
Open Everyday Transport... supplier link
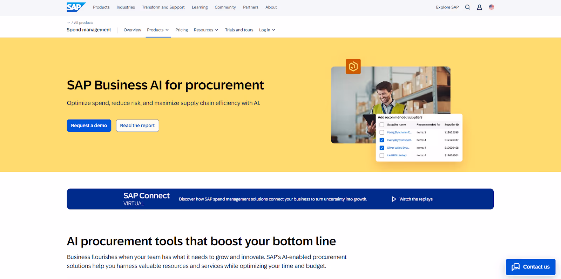click(399, 140)
